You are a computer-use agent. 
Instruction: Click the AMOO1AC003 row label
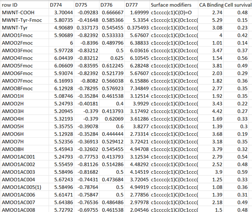pos(25,172)
